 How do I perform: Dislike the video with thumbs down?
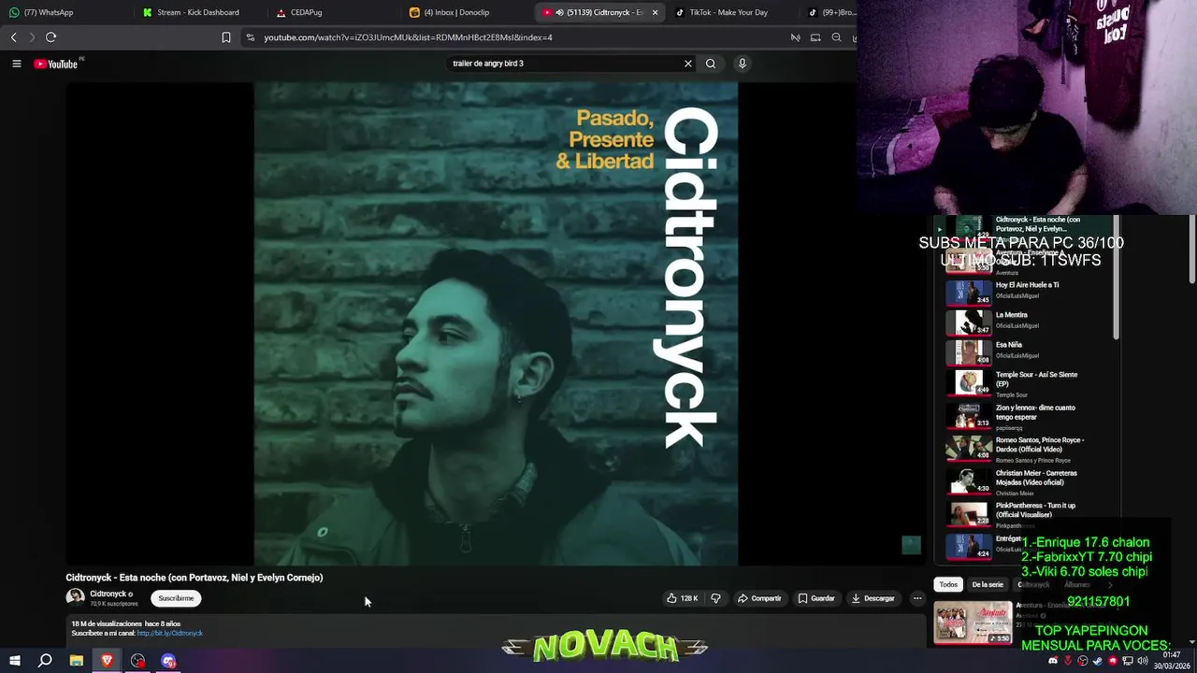click(716, 598)
